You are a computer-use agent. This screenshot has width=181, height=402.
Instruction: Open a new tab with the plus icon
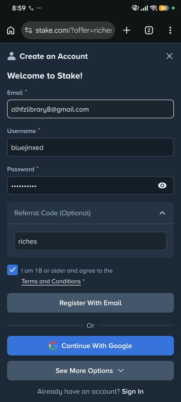[x=127, y=30]
